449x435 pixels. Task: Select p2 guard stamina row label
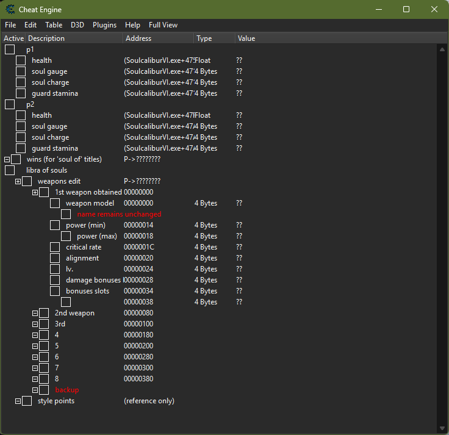point(55,148)
